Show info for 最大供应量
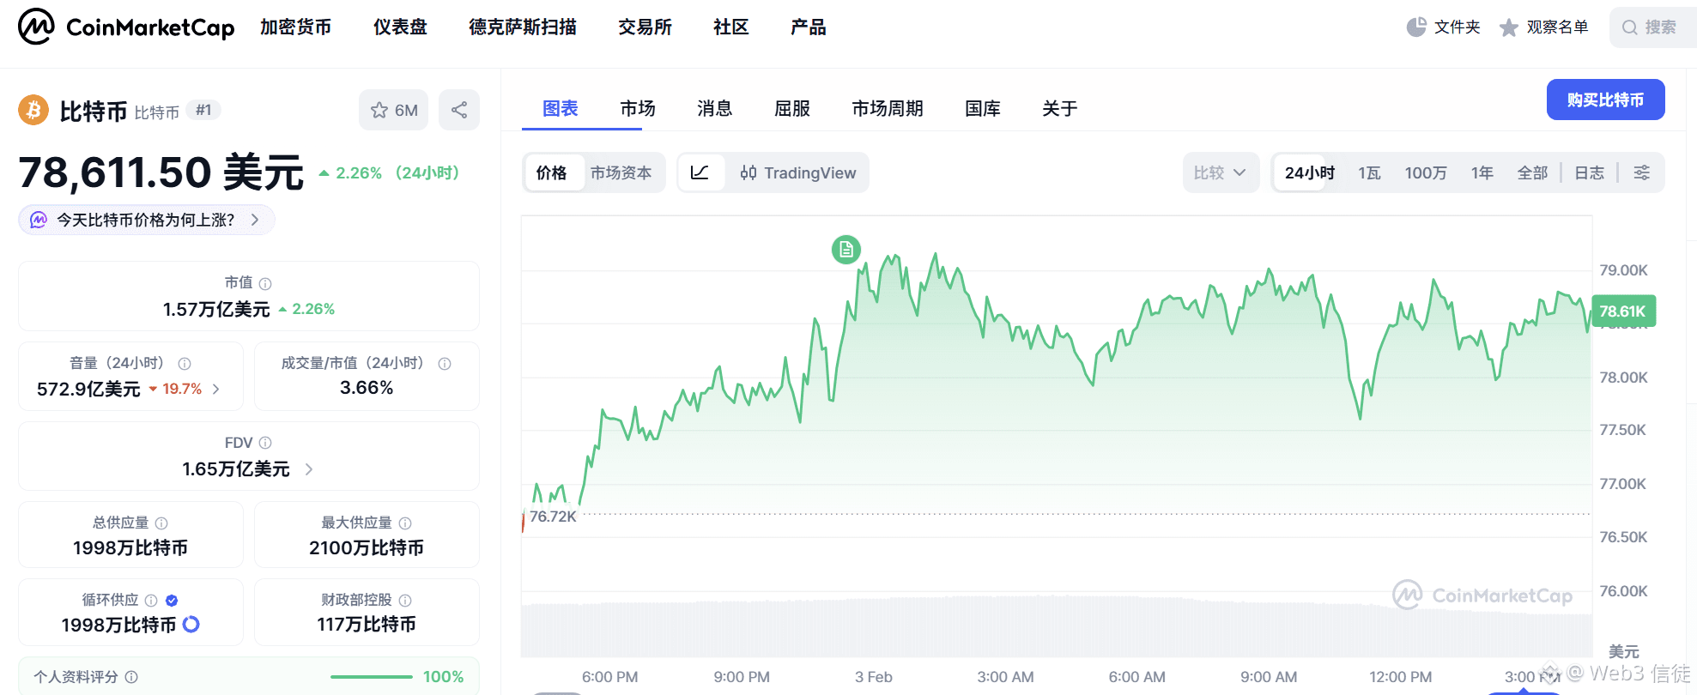This screenshot has height=695, width=1697. tap(405, 523)
